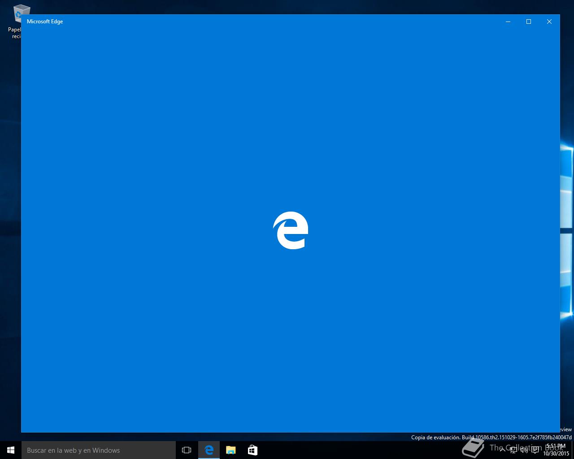Launch the Windows Store from the taskbar
This screenshot has width=574, height=459.
[x=252, y=450]
